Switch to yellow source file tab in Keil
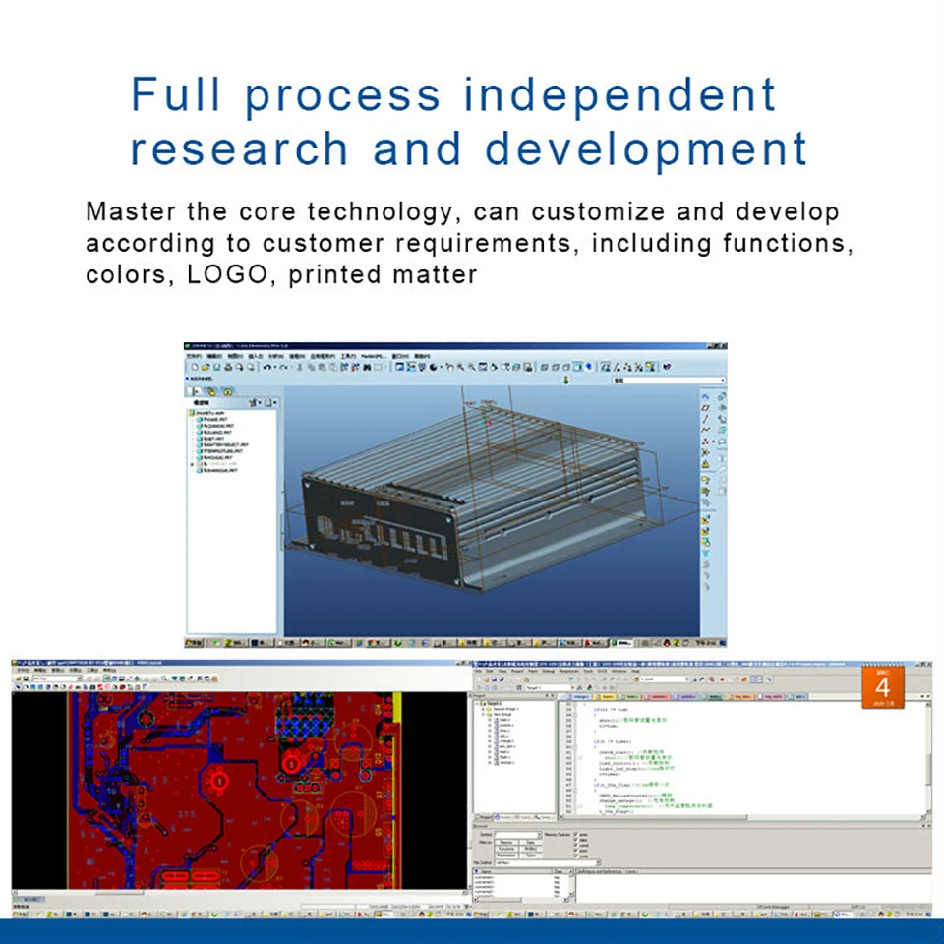This screenshot has width=944, height=944. (605, 696)
